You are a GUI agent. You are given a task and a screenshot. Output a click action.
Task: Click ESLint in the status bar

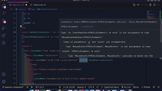(136, 87)
